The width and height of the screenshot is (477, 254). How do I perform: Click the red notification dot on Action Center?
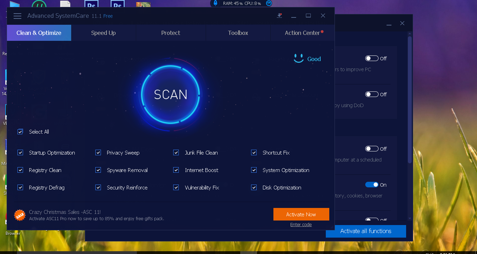coord(322,31)
